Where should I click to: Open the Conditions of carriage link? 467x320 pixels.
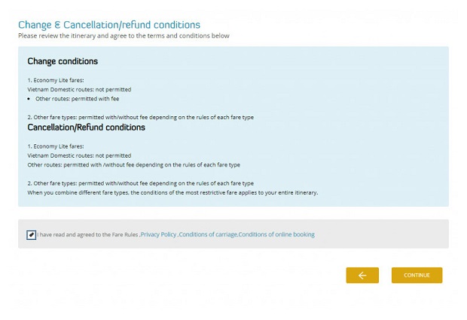coord(208,235)
